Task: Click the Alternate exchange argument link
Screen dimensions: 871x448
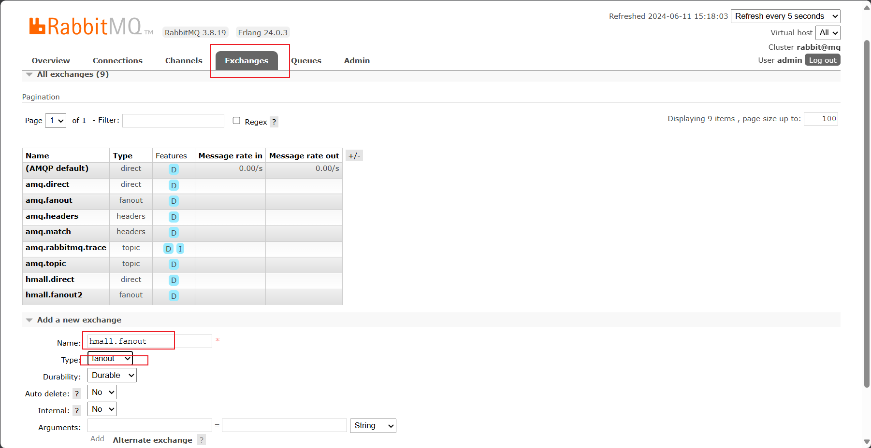Action: pos(152,440)
